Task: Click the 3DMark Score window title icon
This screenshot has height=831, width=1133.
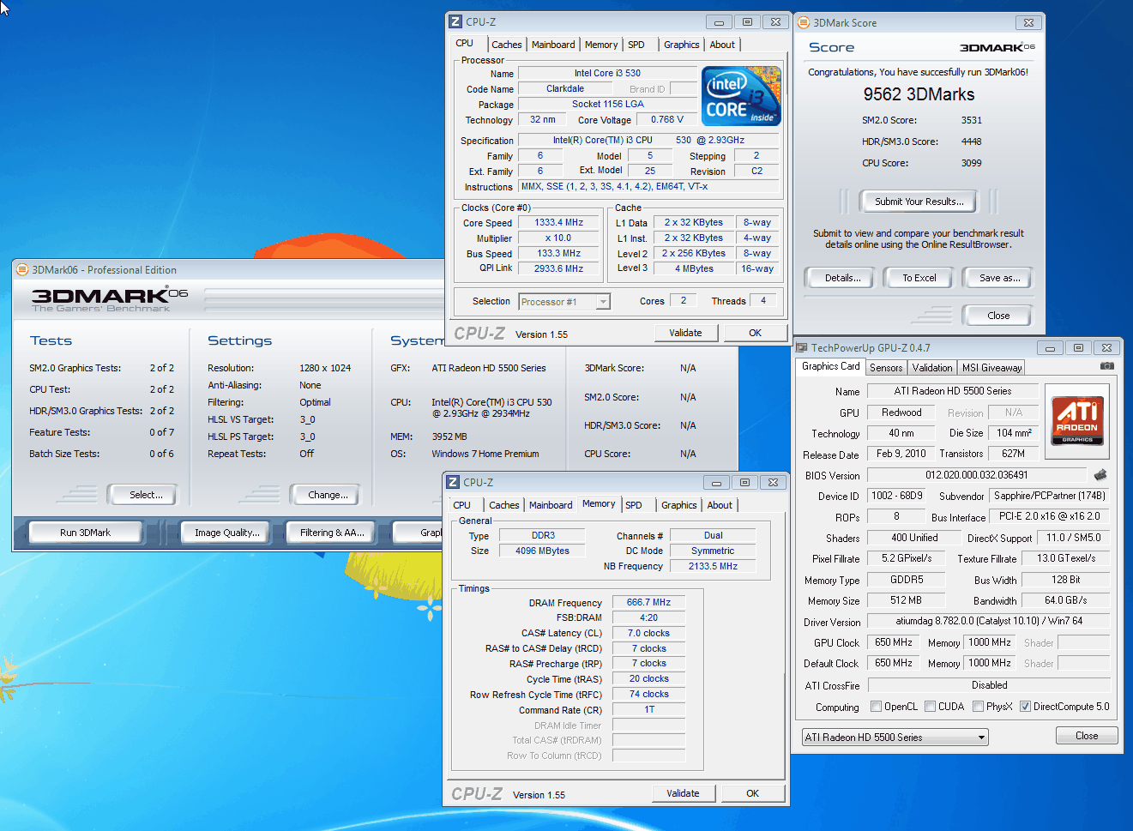Action: 804,23
